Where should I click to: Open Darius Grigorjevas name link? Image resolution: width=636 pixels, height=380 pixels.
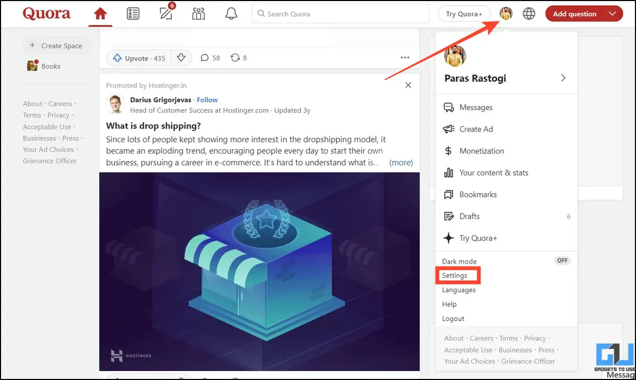pyautogui.click(x=161, y=100)
